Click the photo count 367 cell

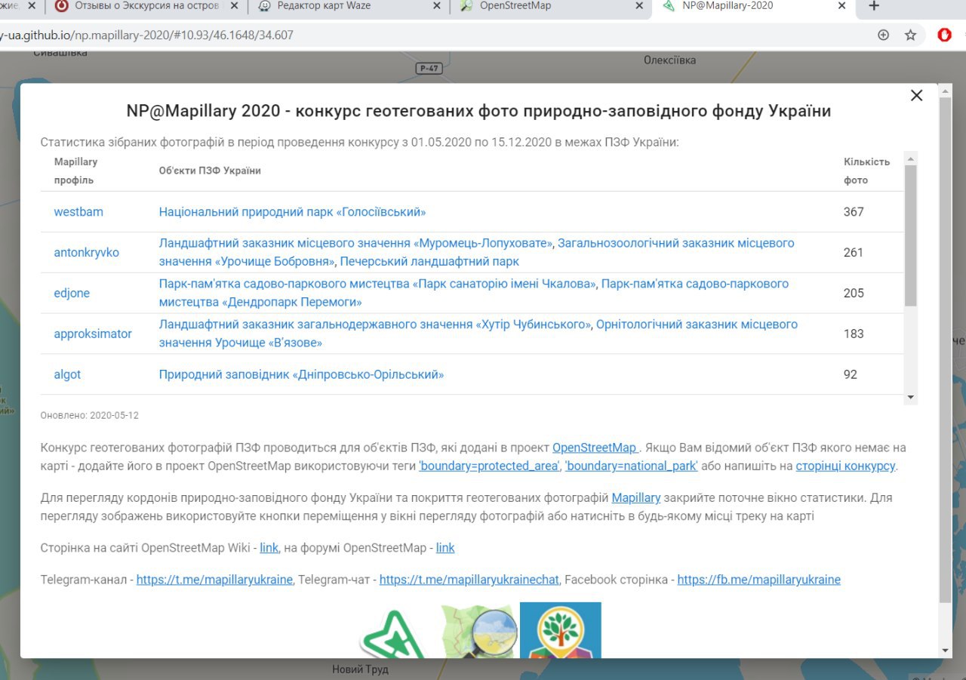click(854, 212)
